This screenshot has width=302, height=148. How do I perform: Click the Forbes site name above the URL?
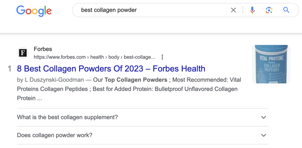pyautogui.click(x=43, y=49)
